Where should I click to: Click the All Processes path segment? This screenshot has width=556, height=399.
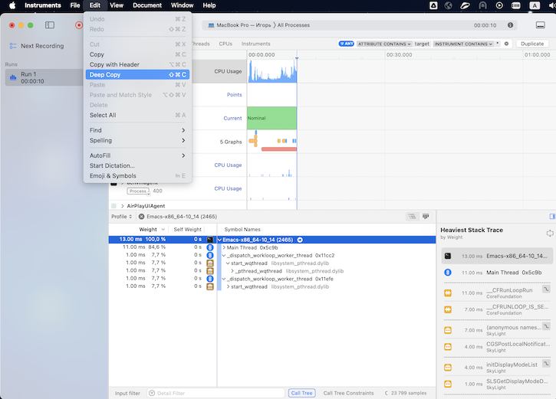[x=294, y=25]
